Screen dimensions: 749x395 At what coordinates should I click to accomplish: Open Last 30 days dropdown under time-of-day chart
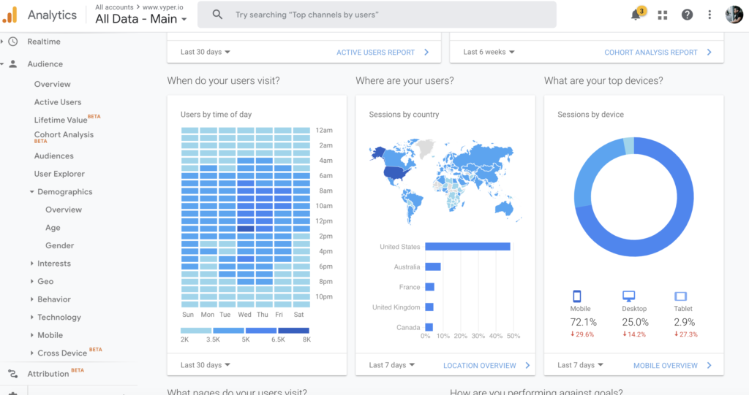pyautogui.click(x=206, y=365)
